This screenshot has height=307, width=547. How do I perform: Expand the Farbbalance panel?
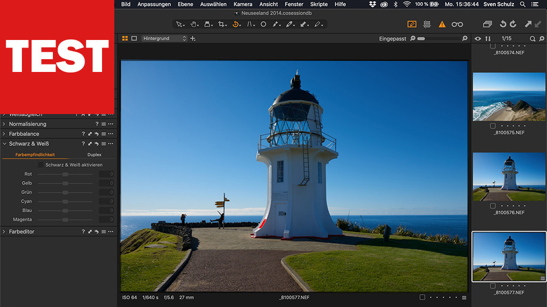[x=4, y=134]
